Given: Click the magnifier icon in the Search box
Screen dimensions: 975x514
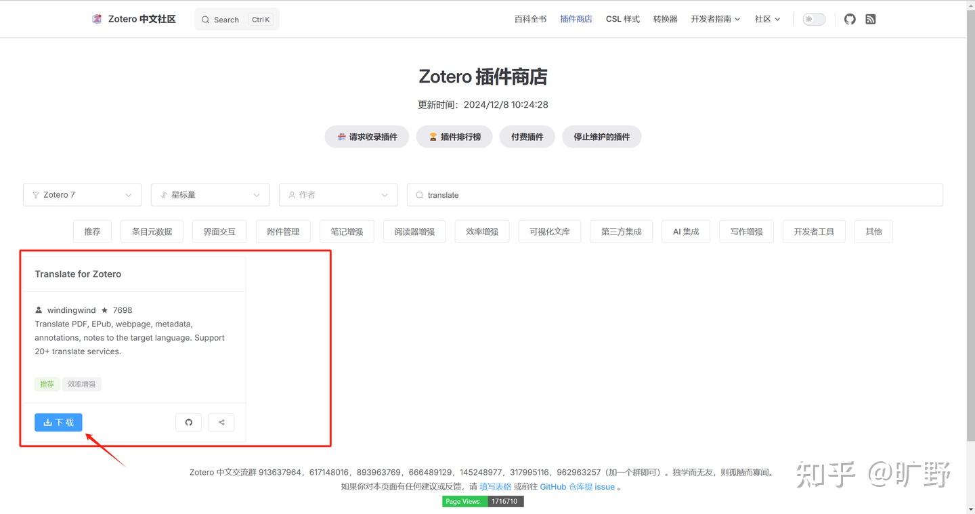Looking at the screenshot, I should (x=205, y=19).
